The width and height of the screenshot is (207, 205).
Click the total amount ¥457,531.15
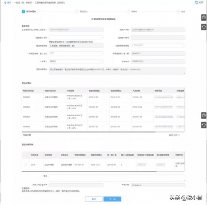174,135
